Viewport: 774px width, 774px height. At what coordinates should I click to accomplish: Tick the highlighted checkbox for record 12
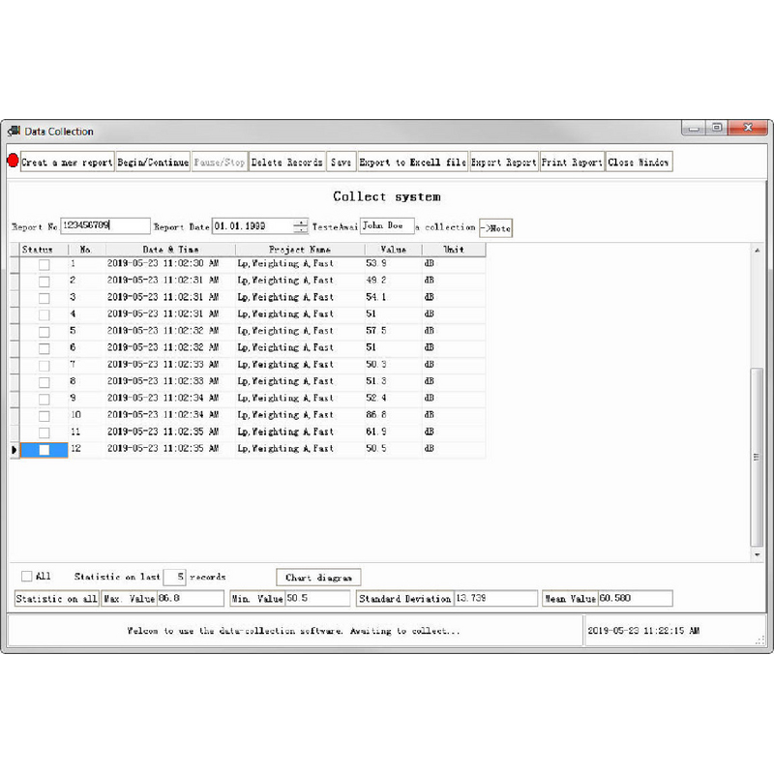click(x=44, y=450)
